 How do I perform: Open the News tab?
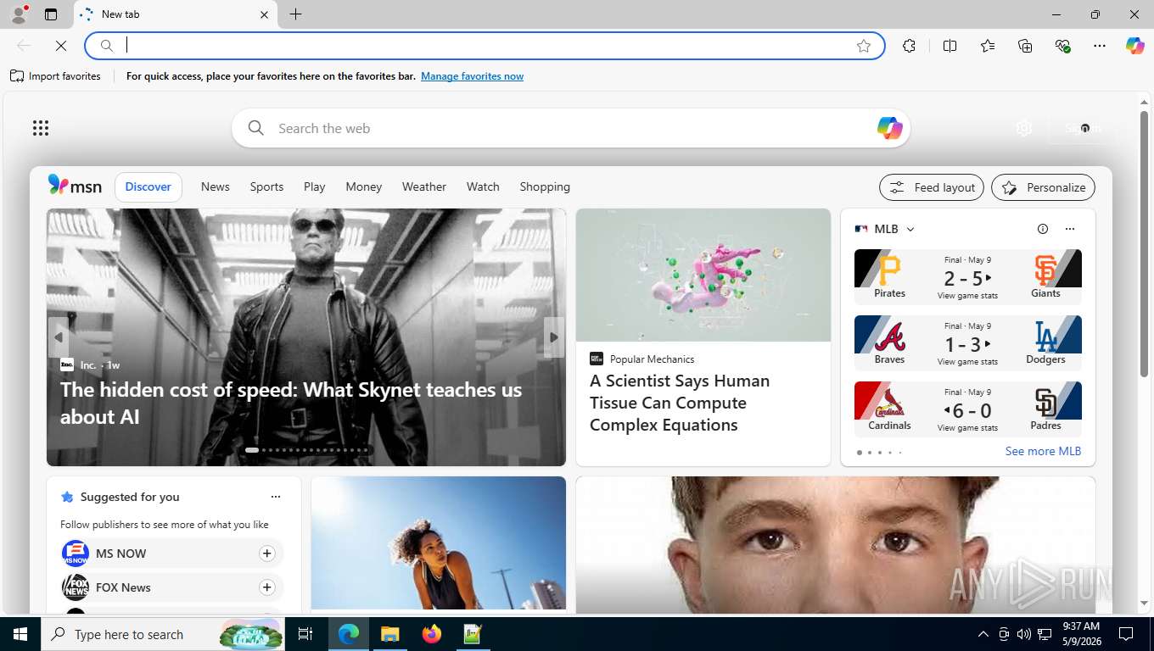[x=215, y=186]
